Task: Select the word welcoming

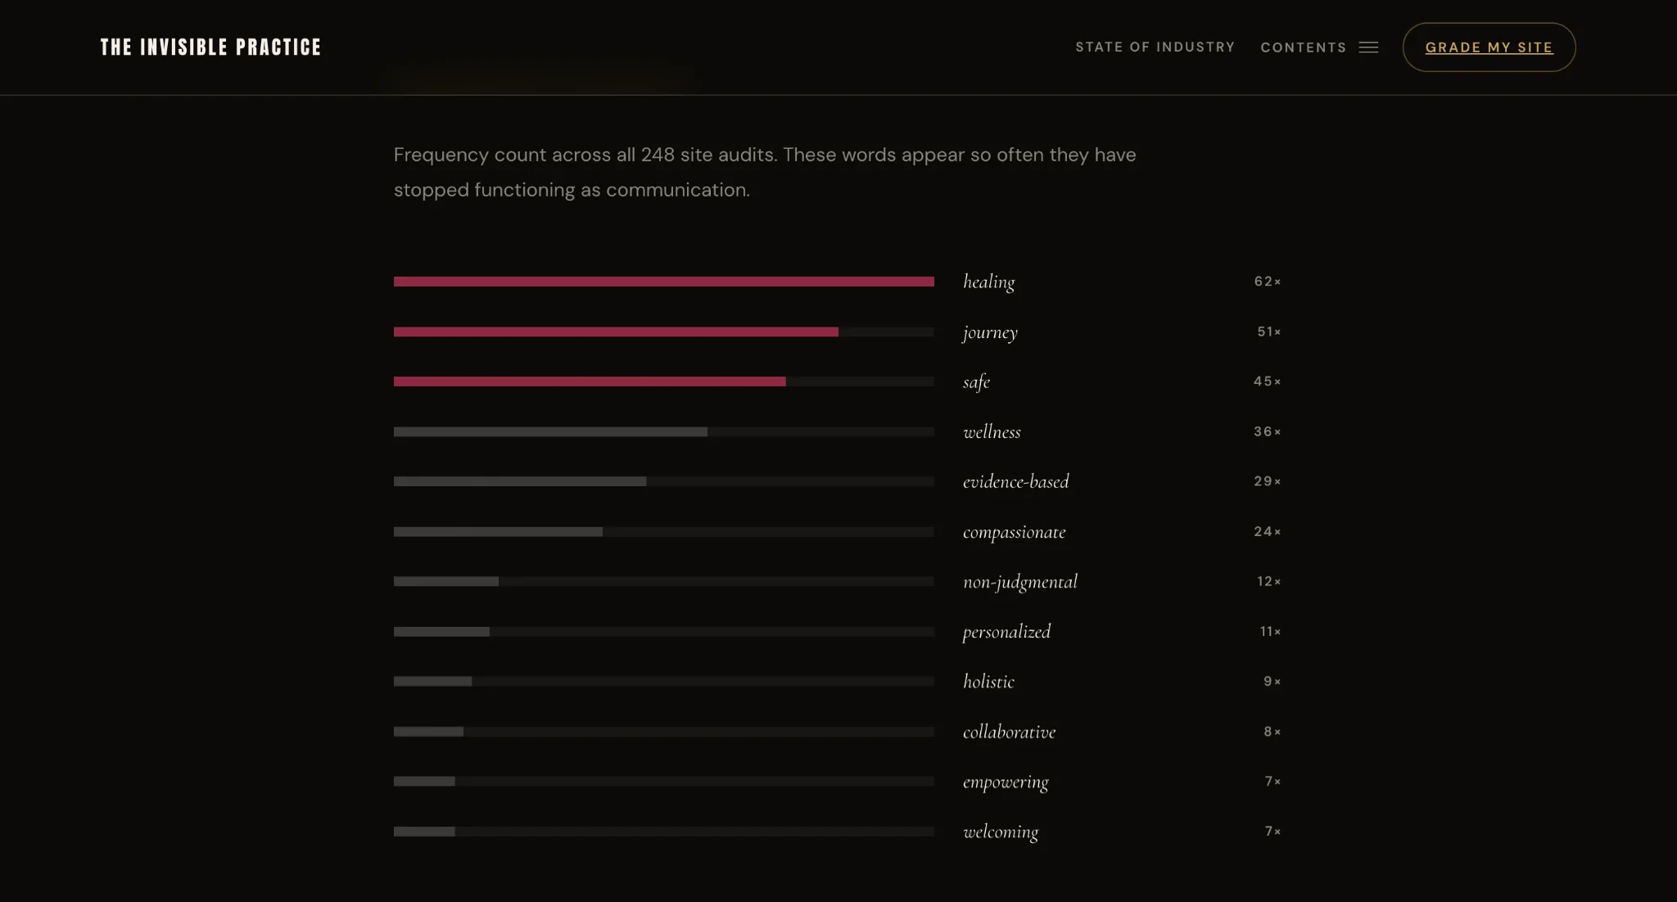Action: (1001, 832)
